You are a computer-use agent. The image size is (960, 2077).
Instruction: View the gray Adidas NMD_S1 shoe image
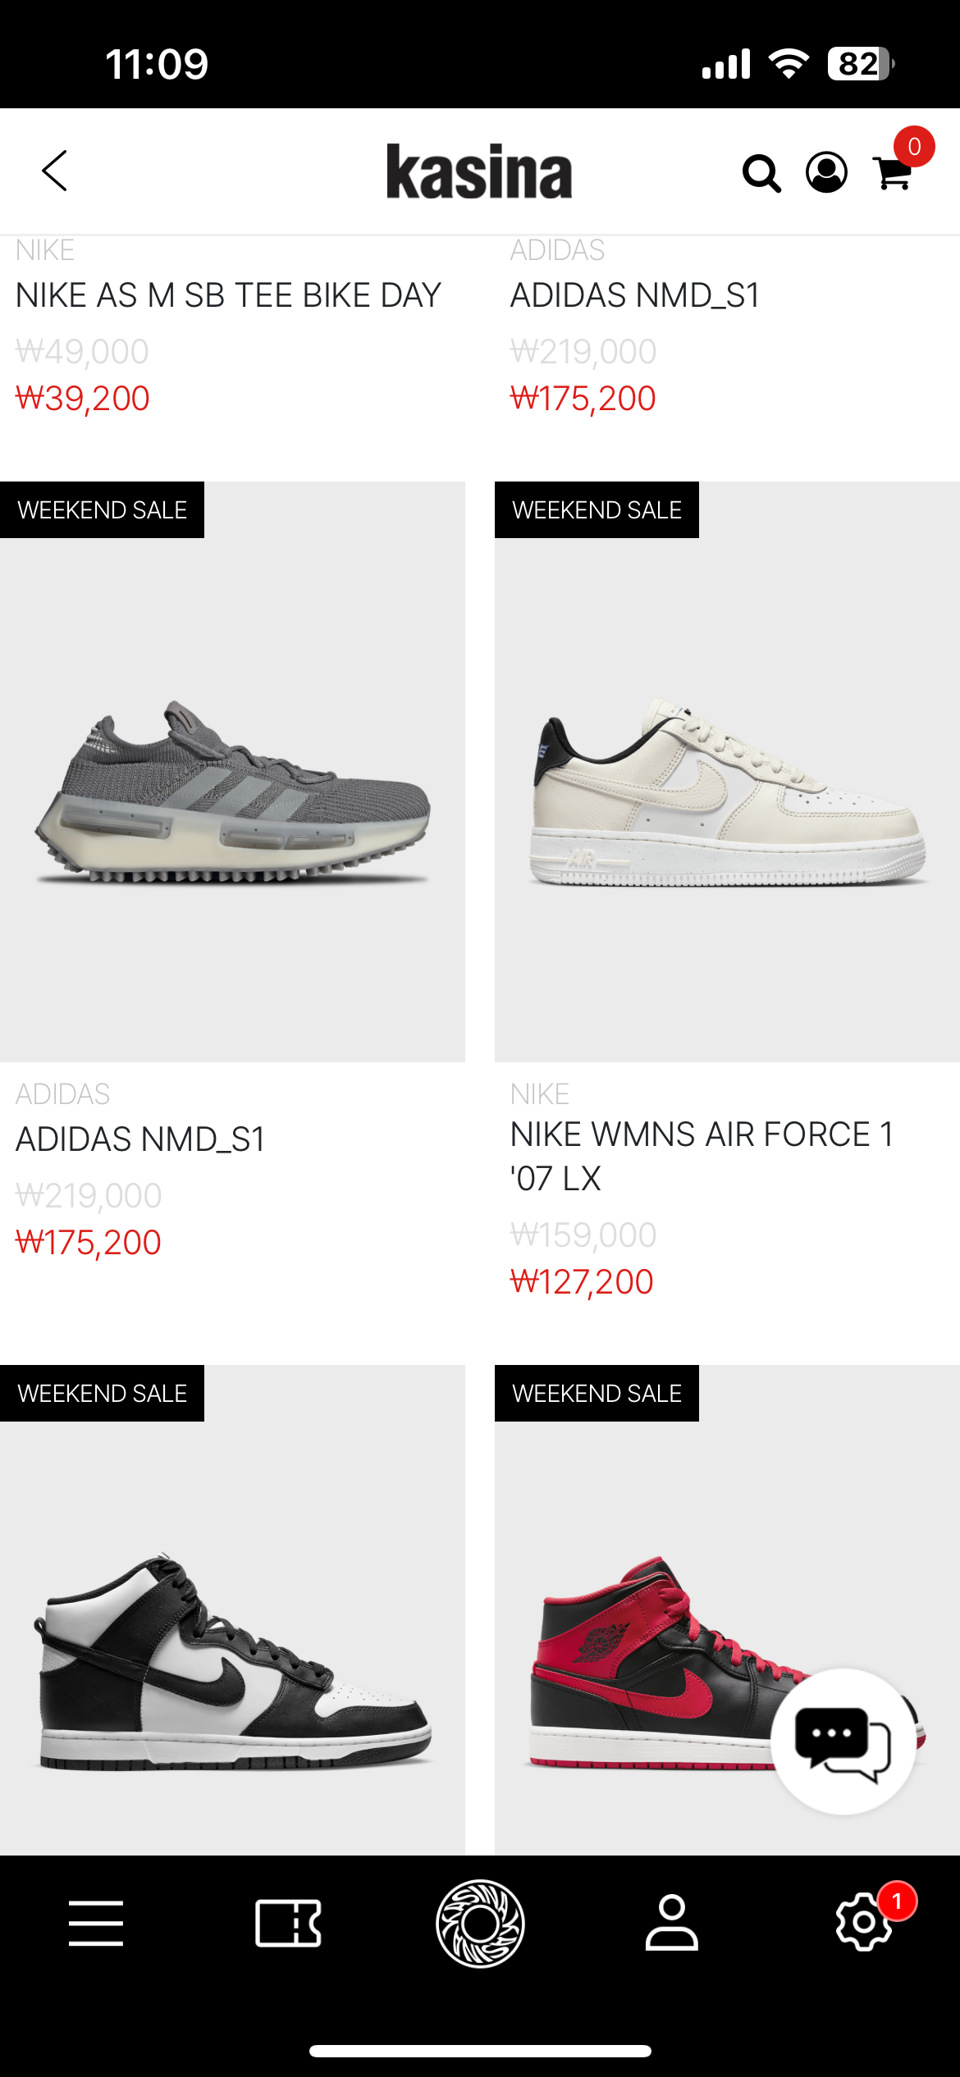(x=232, y=771)
